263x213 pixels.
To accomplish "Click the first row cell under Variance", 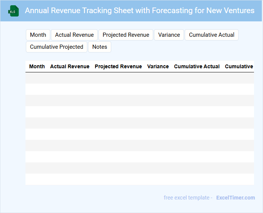I will tap(158, 78).
